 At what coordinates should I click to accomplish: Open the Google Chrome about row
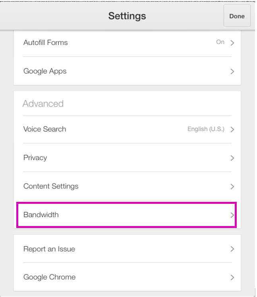pos(127,277)
